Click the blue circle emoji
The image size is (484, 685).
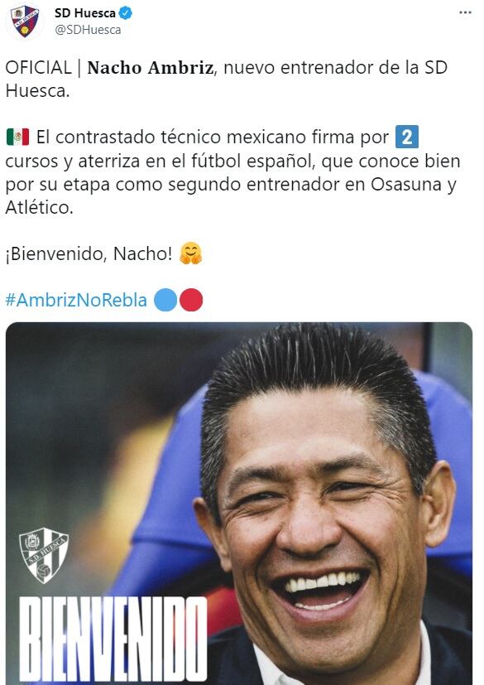click(165, 300)
